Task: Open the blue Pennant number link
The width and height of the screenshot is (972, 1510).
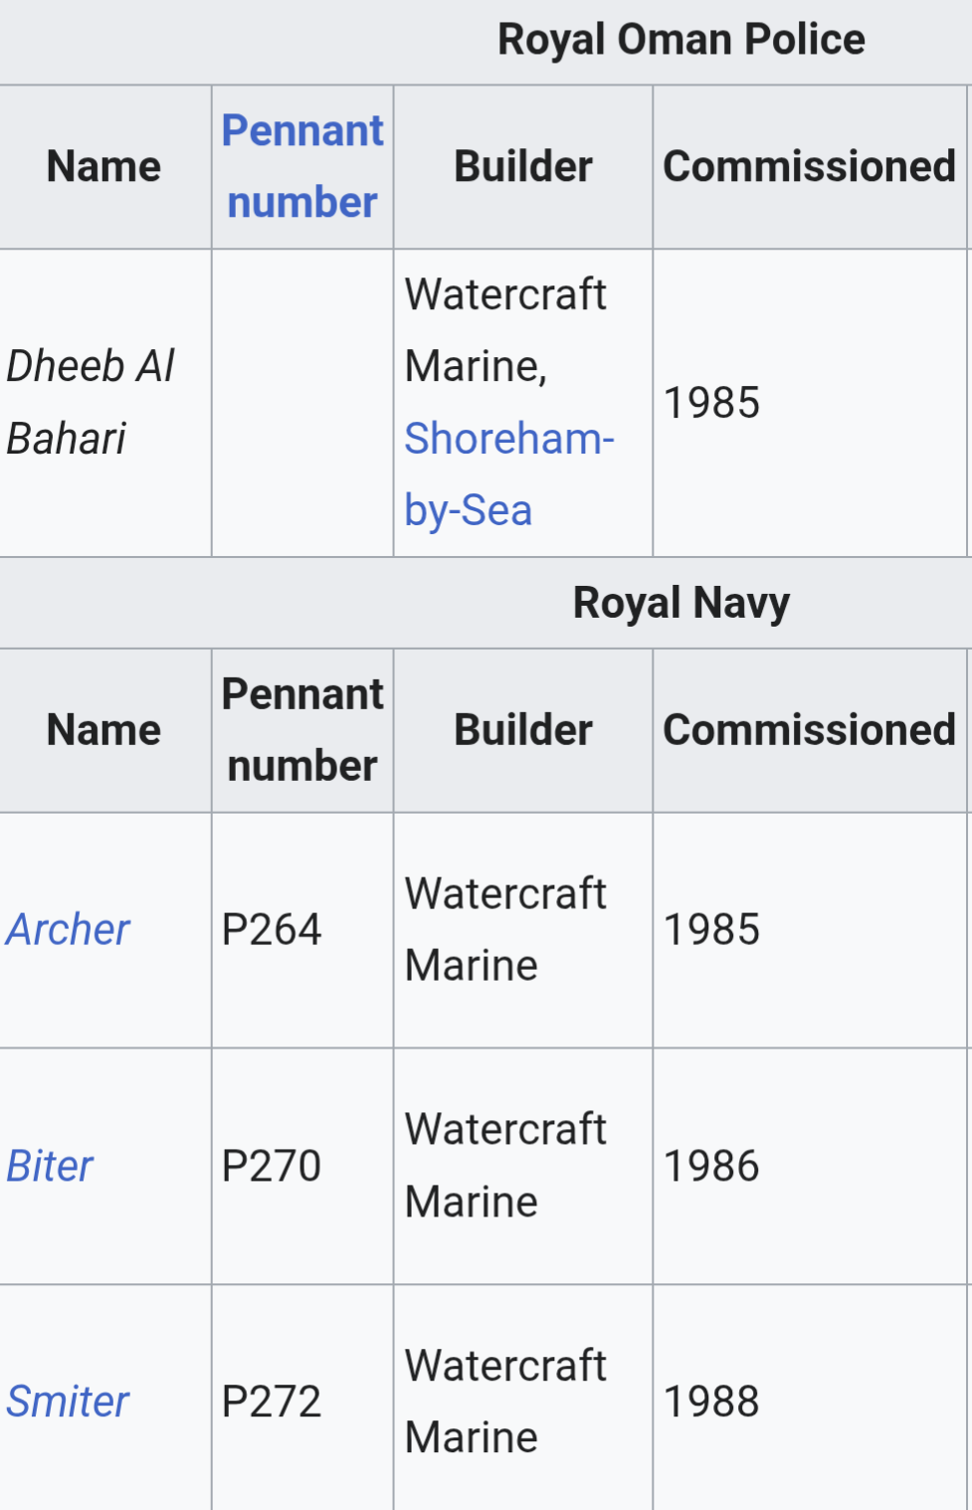Action: pyautogui.click(x=302, y=166)
